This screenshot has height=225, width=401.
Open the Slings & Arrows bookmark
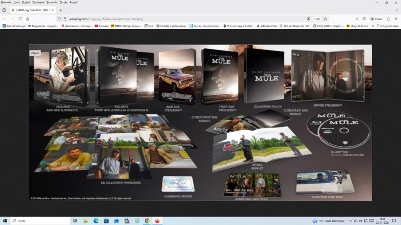(x=357, y=26)
